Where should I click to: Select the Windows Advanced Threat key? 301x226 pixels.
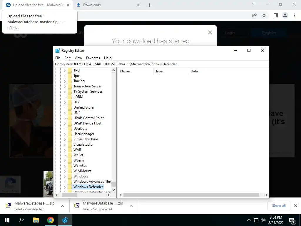[92, 181]
